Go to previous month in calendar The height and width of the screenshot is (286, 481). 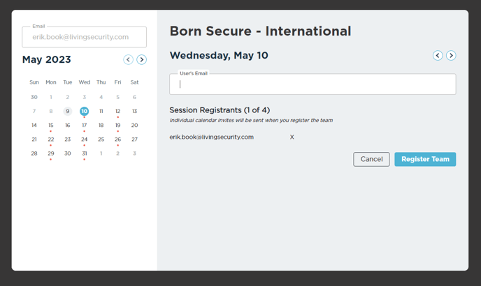pos(128,59)
